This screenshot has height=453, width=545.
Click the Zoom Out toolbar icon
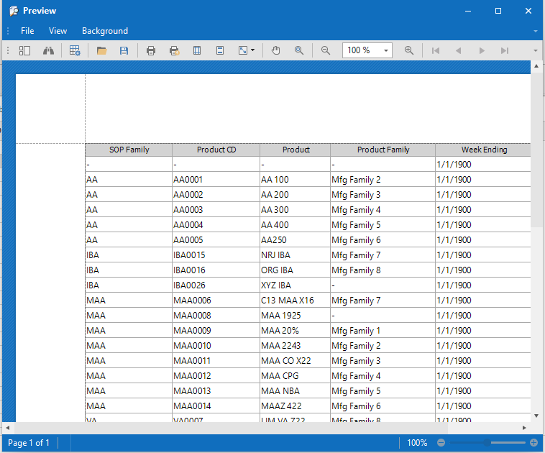point(325,51)
